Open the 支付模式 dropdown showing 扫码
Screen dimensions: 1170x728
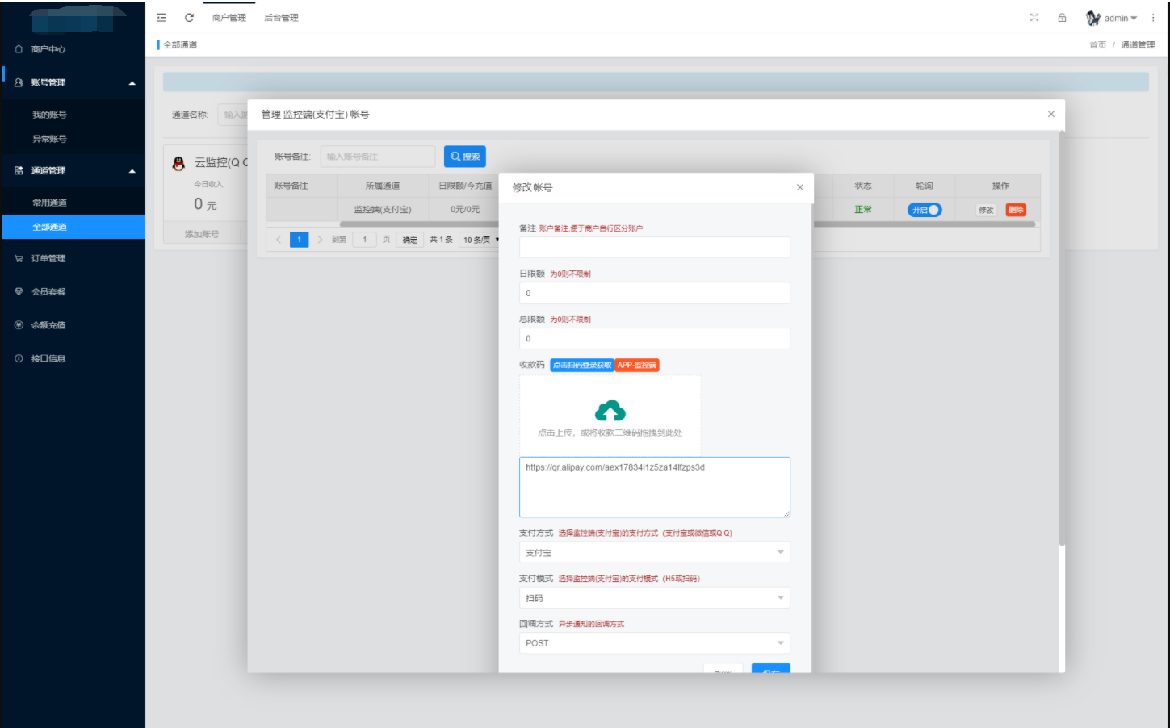pyautogui.click(x=654, y=597)
